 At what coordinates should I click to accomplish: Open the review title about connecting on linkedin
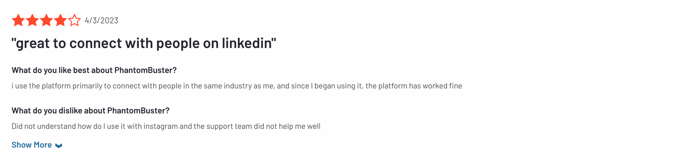tap(144, 43)
